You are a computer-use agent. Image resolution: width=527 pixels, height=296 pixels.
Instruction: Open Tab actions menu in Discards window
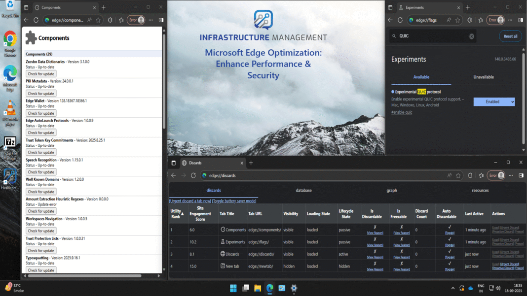coord(173,163)
